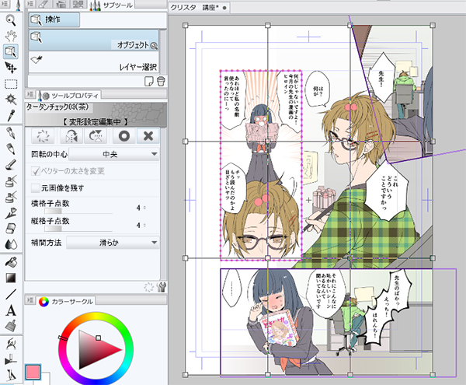Click 横格子点数 slider bar
Image resolution: width=466 pixels, height=385 pixels.
[x=78, y=211]
